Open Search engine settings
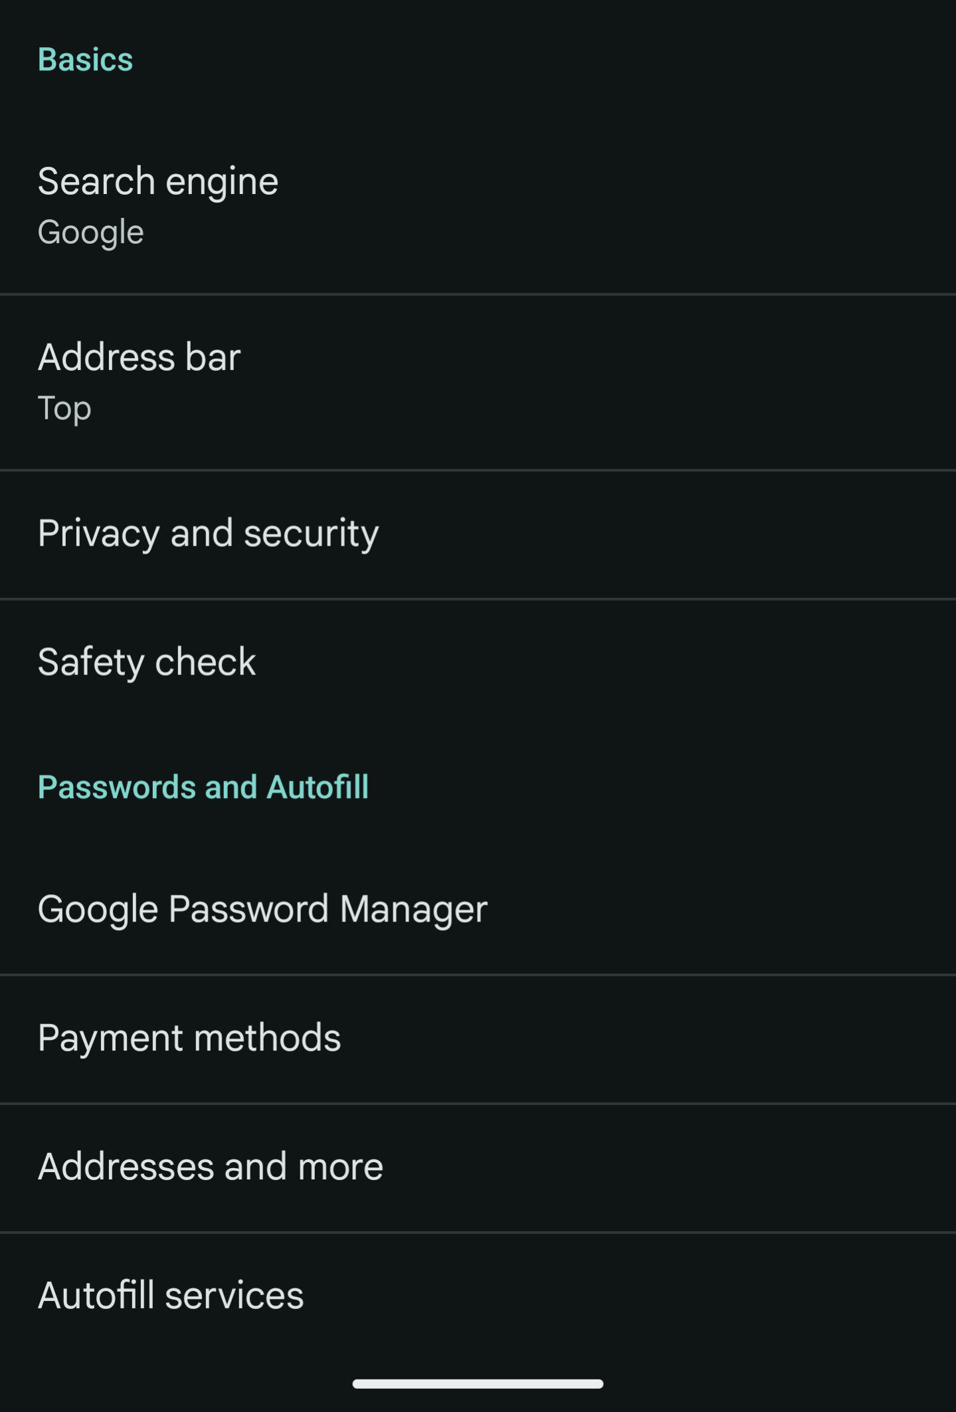The width and height of the screenshot is (956, 1412). 158,181
